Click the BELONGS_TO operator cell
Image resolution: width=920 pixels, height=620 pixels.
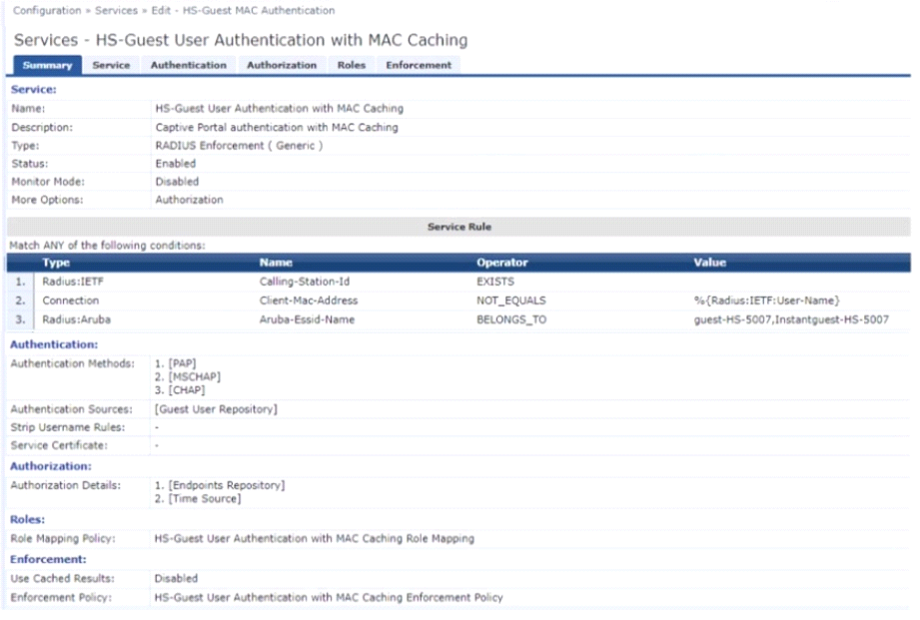pyautogui.click(x=511, y=319)
